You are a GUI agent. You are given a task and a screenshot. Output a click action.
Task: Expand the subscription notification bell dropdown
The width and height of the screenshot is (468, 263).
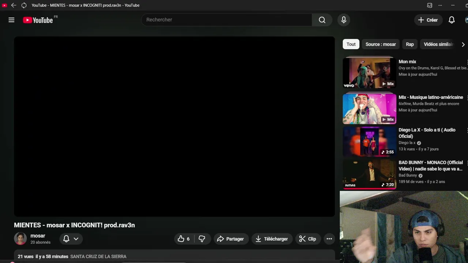(x=71, y=239)
